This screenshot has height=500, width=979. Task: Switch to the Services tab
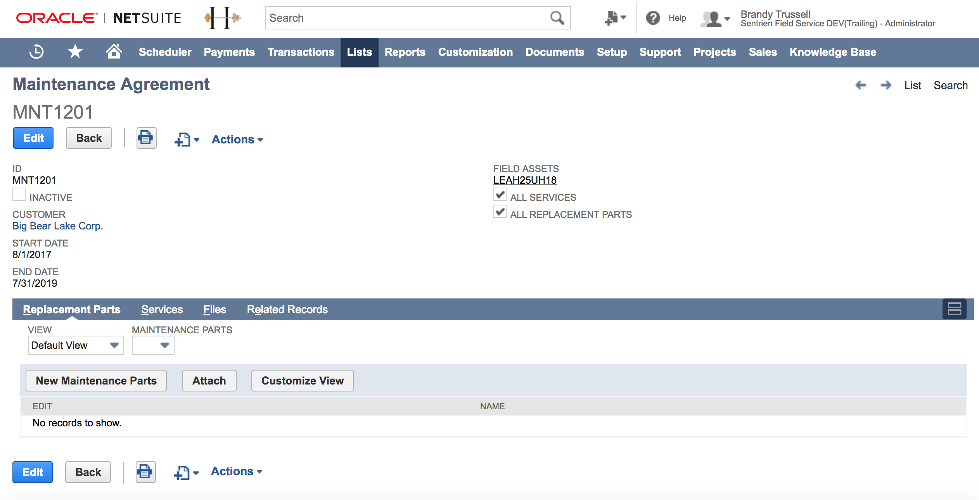161,309
